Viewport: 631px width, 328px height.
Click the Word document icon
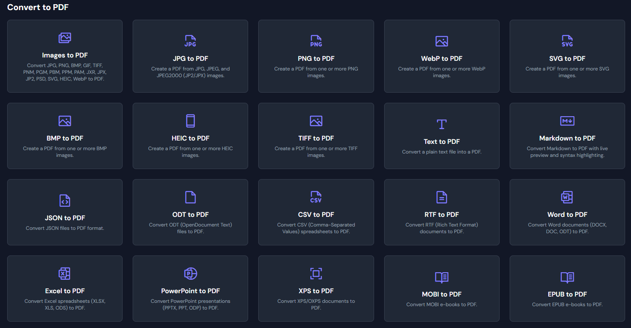point(567,197)
